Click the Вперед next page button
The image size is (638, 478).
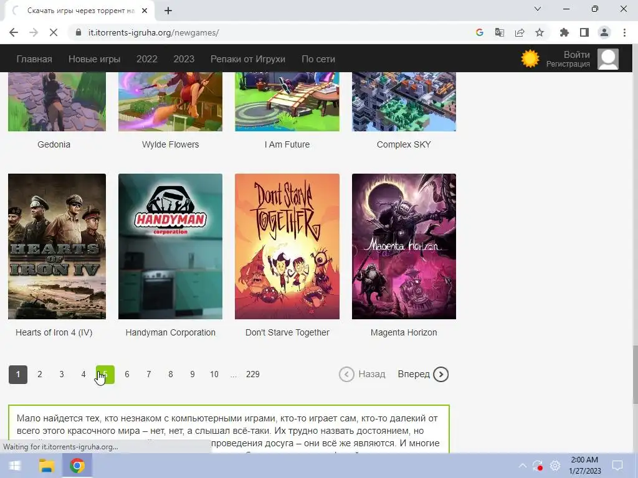423,374
